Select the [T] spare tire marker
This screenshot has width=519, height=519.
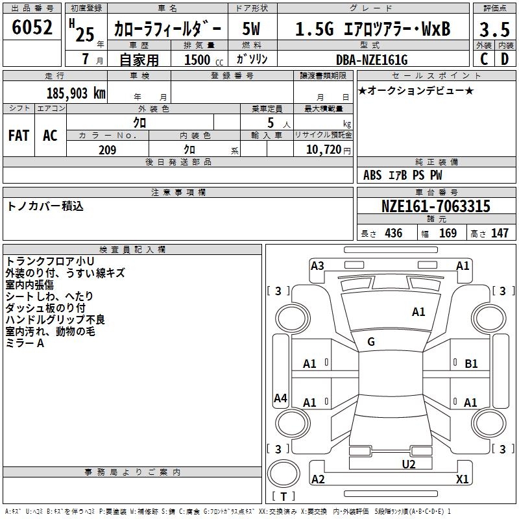tap(284, 497)
